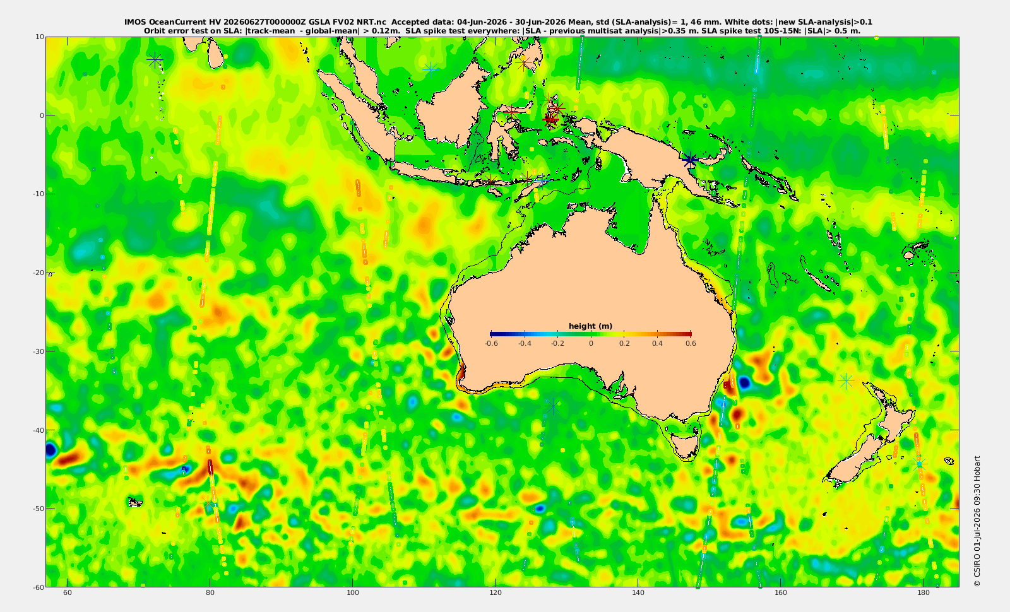Click the '© CSIRO 01-Jul-2026 09:30 Hobart' credit text
The width and height of the screenshot is (1010, 612).
click(x=977, y=521)
